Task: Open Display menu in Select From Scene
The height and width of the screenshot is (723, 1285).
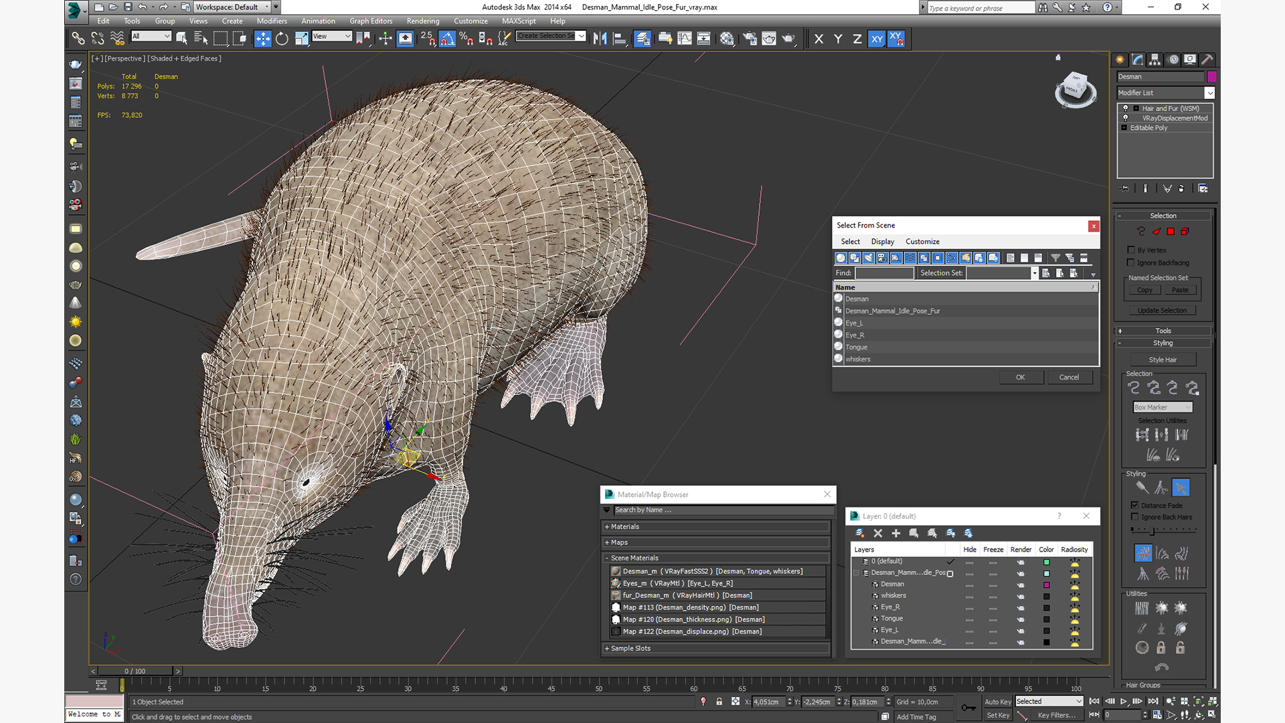Action: click(883, 242)
